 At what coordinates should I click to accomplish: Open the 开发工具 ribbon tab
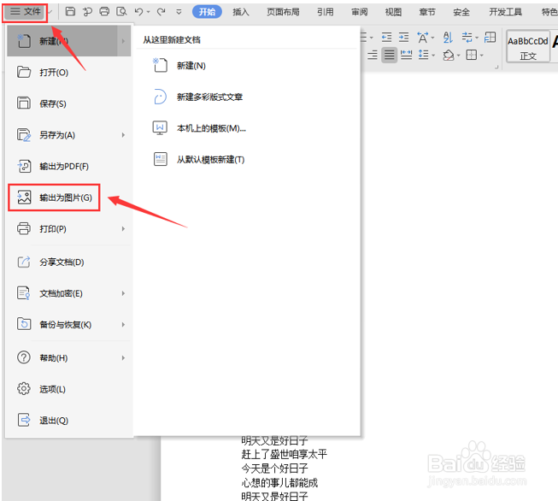pyautogui.click(x=505, y=12)
